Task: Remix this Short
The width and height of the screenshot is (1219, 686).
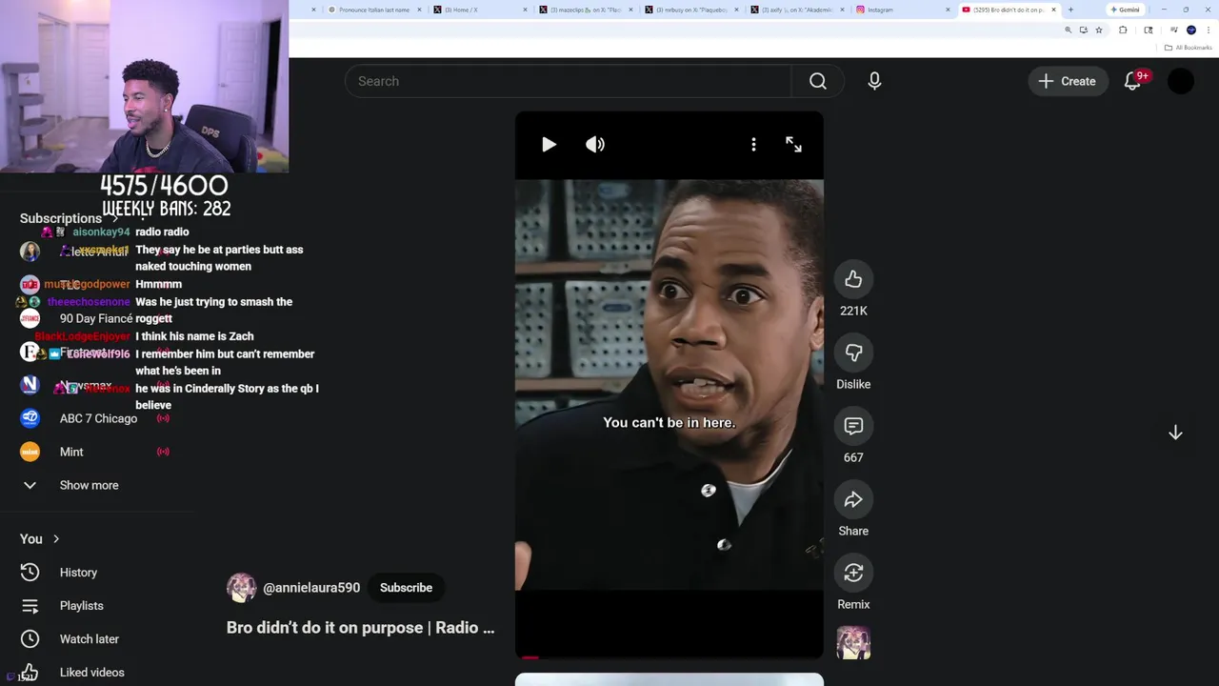Action: (853, 573)
